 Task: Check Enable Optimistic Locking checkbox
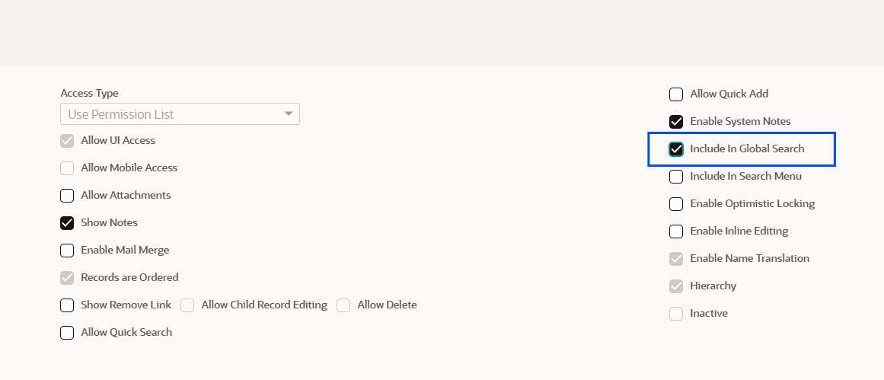pyautogui.click(x=676, y=204)
